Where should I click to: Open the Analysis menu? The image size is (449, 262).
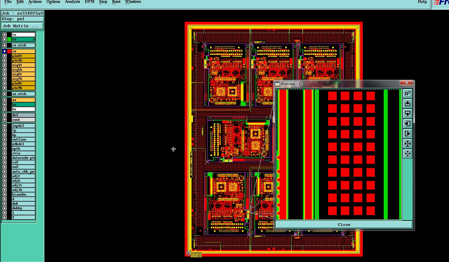pos(72,2)
